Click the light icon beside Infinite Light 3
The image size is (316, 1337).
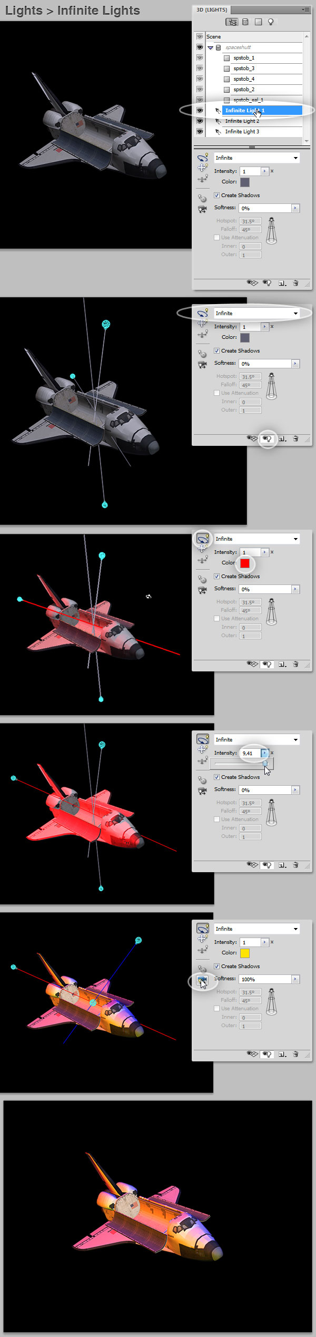pyautogui.click(x=218, y=132)
